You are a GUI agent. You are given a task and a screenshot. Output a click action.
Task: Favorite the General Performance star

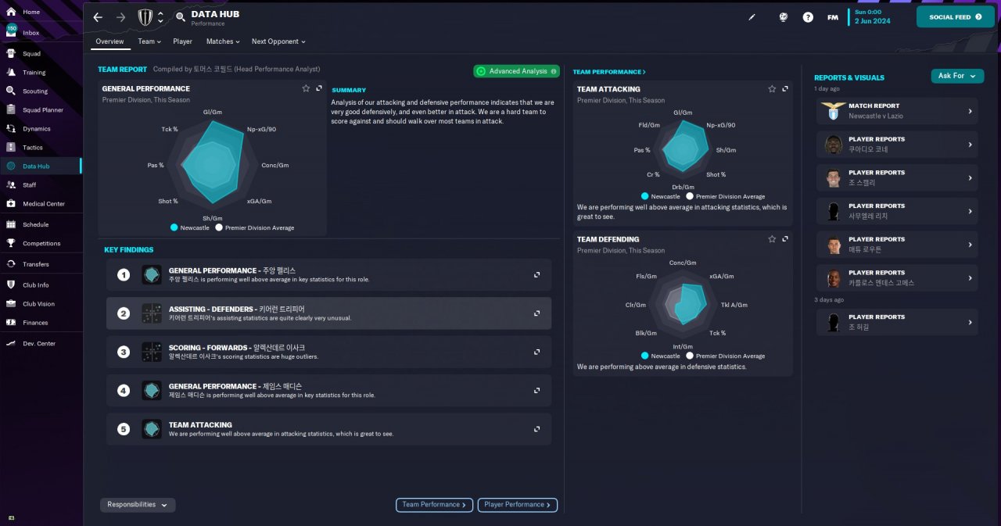pos(306,88)
